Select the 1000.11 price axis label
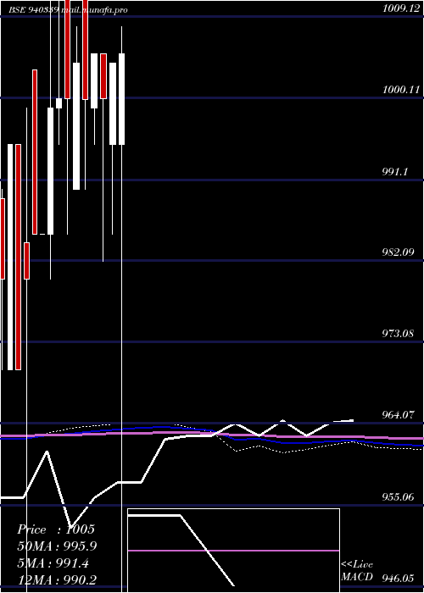Viewport: 424px width, 593px height. (x=401, y=90)
